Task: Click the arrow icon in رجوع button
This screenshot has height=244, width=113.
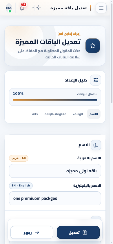Action: (37, 232)
